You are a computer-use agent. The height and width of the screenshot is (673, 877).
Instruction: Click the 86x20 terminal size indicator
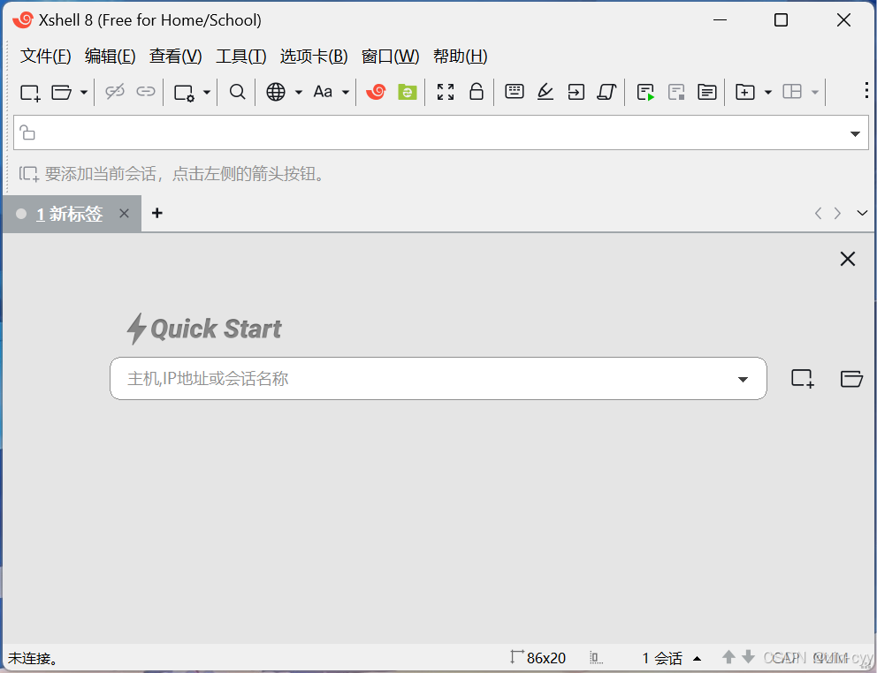click(x=538, y=657)
